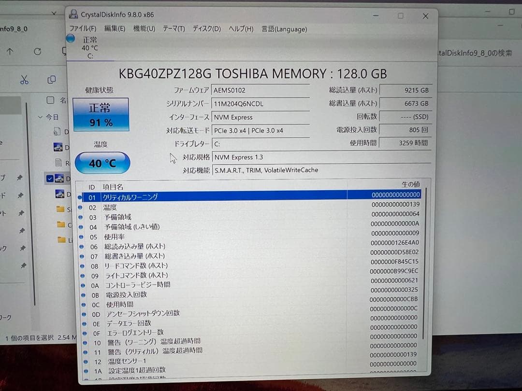
Task: Click the 生の値 column header
Action: coord(410,184)
